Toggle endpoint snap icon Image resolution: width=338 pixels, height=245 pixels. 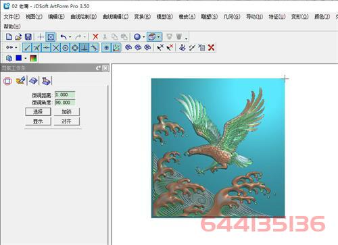[27, 48]
